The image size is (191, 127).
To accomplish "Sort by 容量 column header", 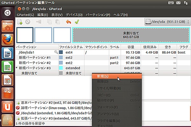I will tap(131, 47).
